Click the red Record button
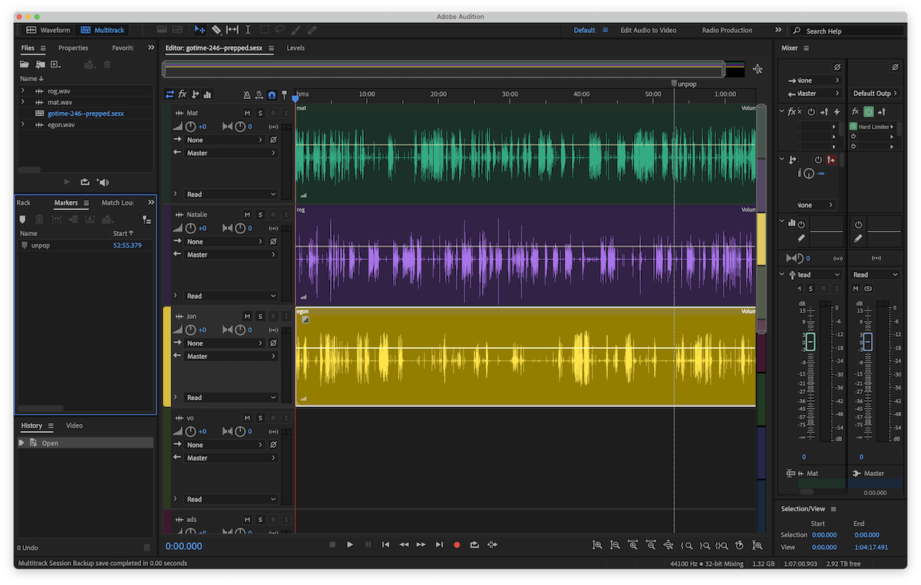921x585 pixels. (457, 544)
